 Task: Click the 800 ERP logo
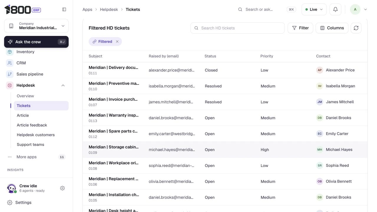pos(23,9)
